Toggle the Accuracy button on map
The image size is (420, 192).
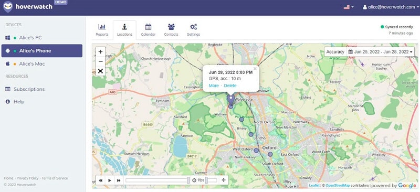click(335, 52)
